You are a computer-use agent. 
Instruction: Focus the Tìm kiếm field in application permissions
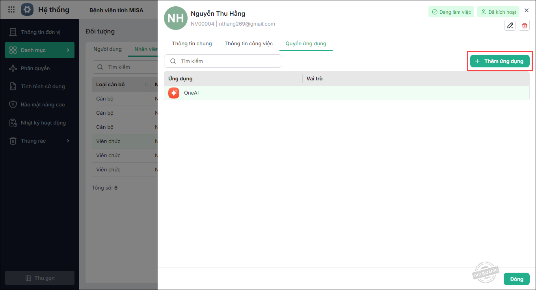(223, 61)
